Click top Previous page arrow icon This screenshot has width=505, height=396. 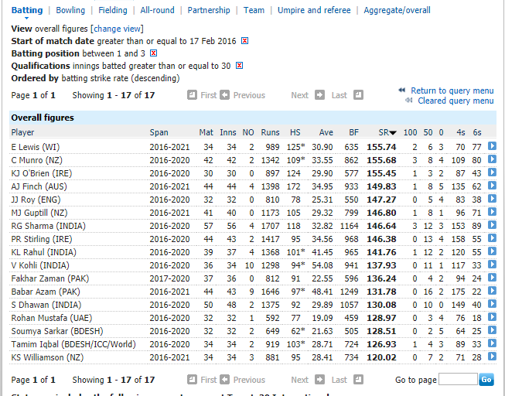click(225, 95)
